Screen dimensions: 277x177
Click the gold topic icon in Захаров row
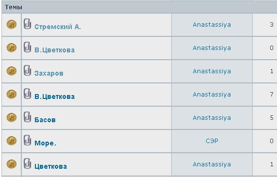pos(12,71)
